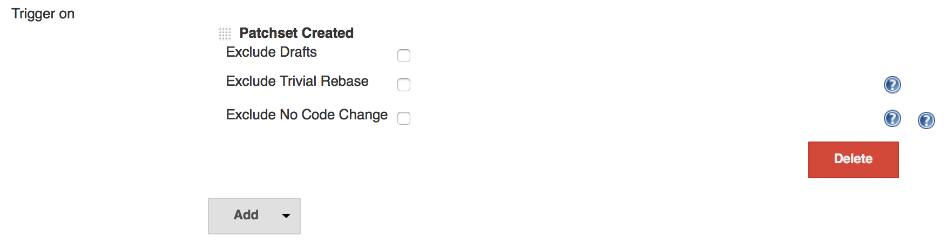Screen dimensions: 947x242
Task: Show help icon beside Exclude No Code Change
Action: pyautogui.click(x=892, y=118)
